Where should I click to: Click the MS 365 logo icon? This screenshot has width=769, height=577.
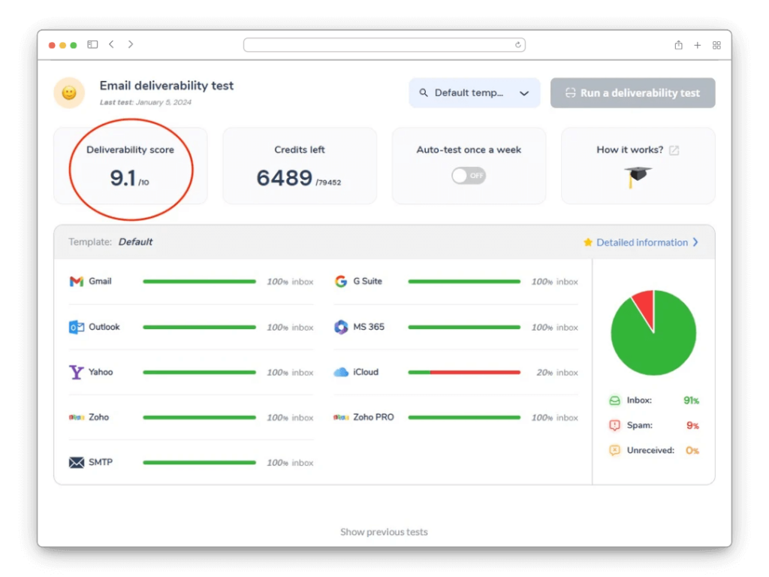pos(341,327)
